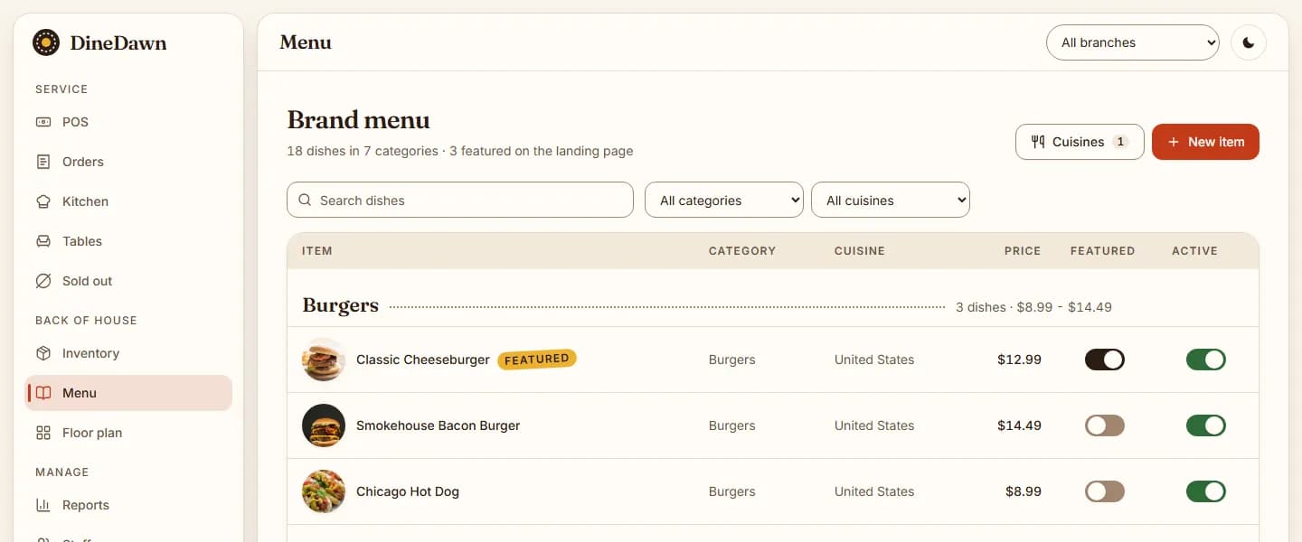Click the 18 dishes summary text

click(460, 151)
